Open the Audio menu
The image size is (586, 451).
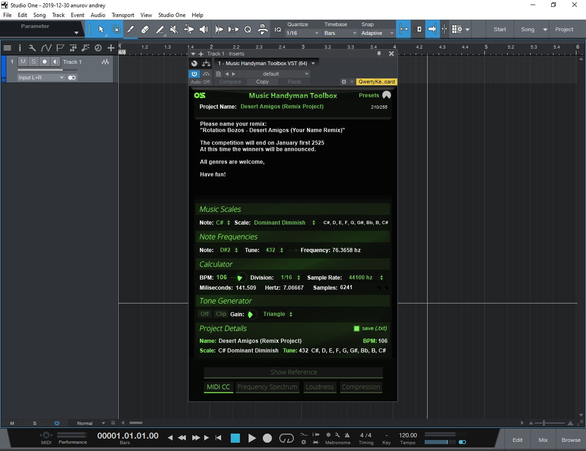pyautogui.click(x=98, y=15)
